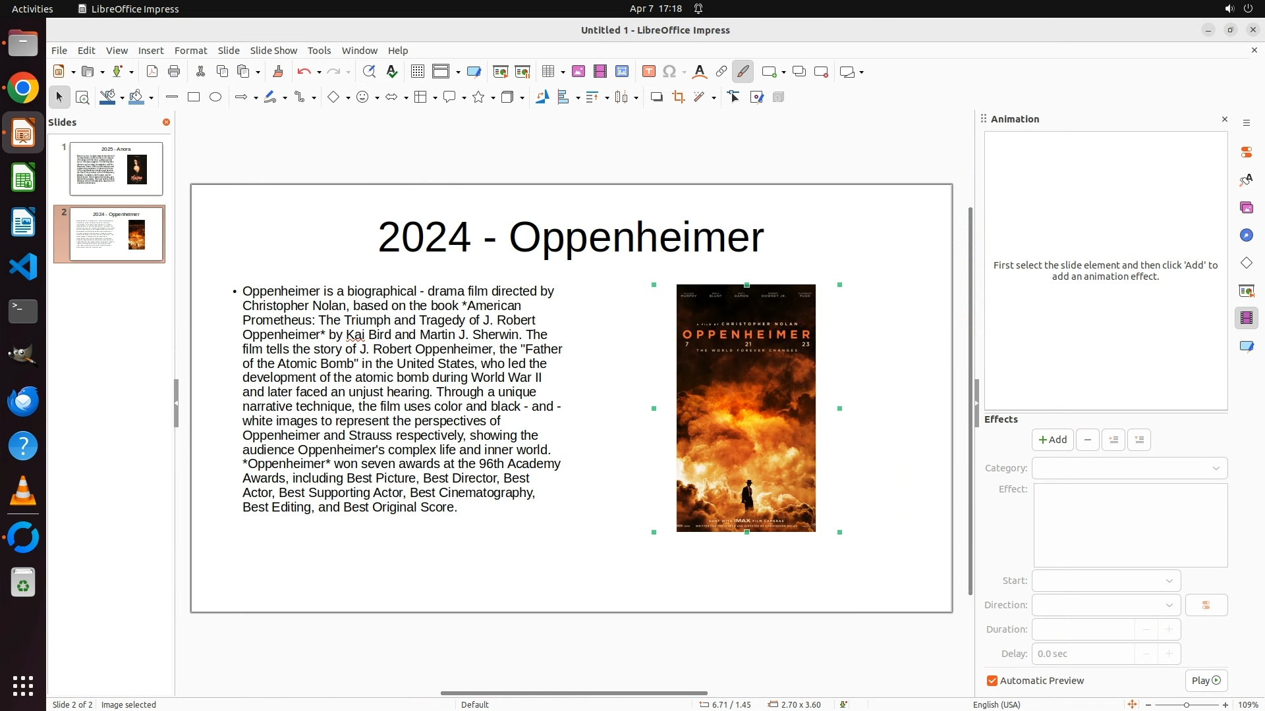Click the Export as PDF icon
Screen dimensions: 1265x711
click(152, 72)
